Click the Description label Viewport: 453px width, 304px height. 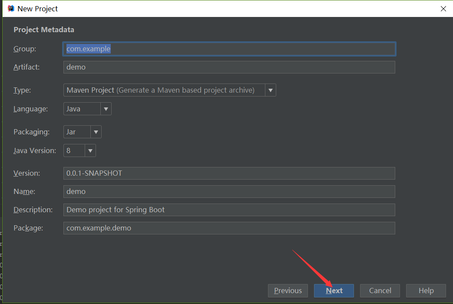[33, 210]
